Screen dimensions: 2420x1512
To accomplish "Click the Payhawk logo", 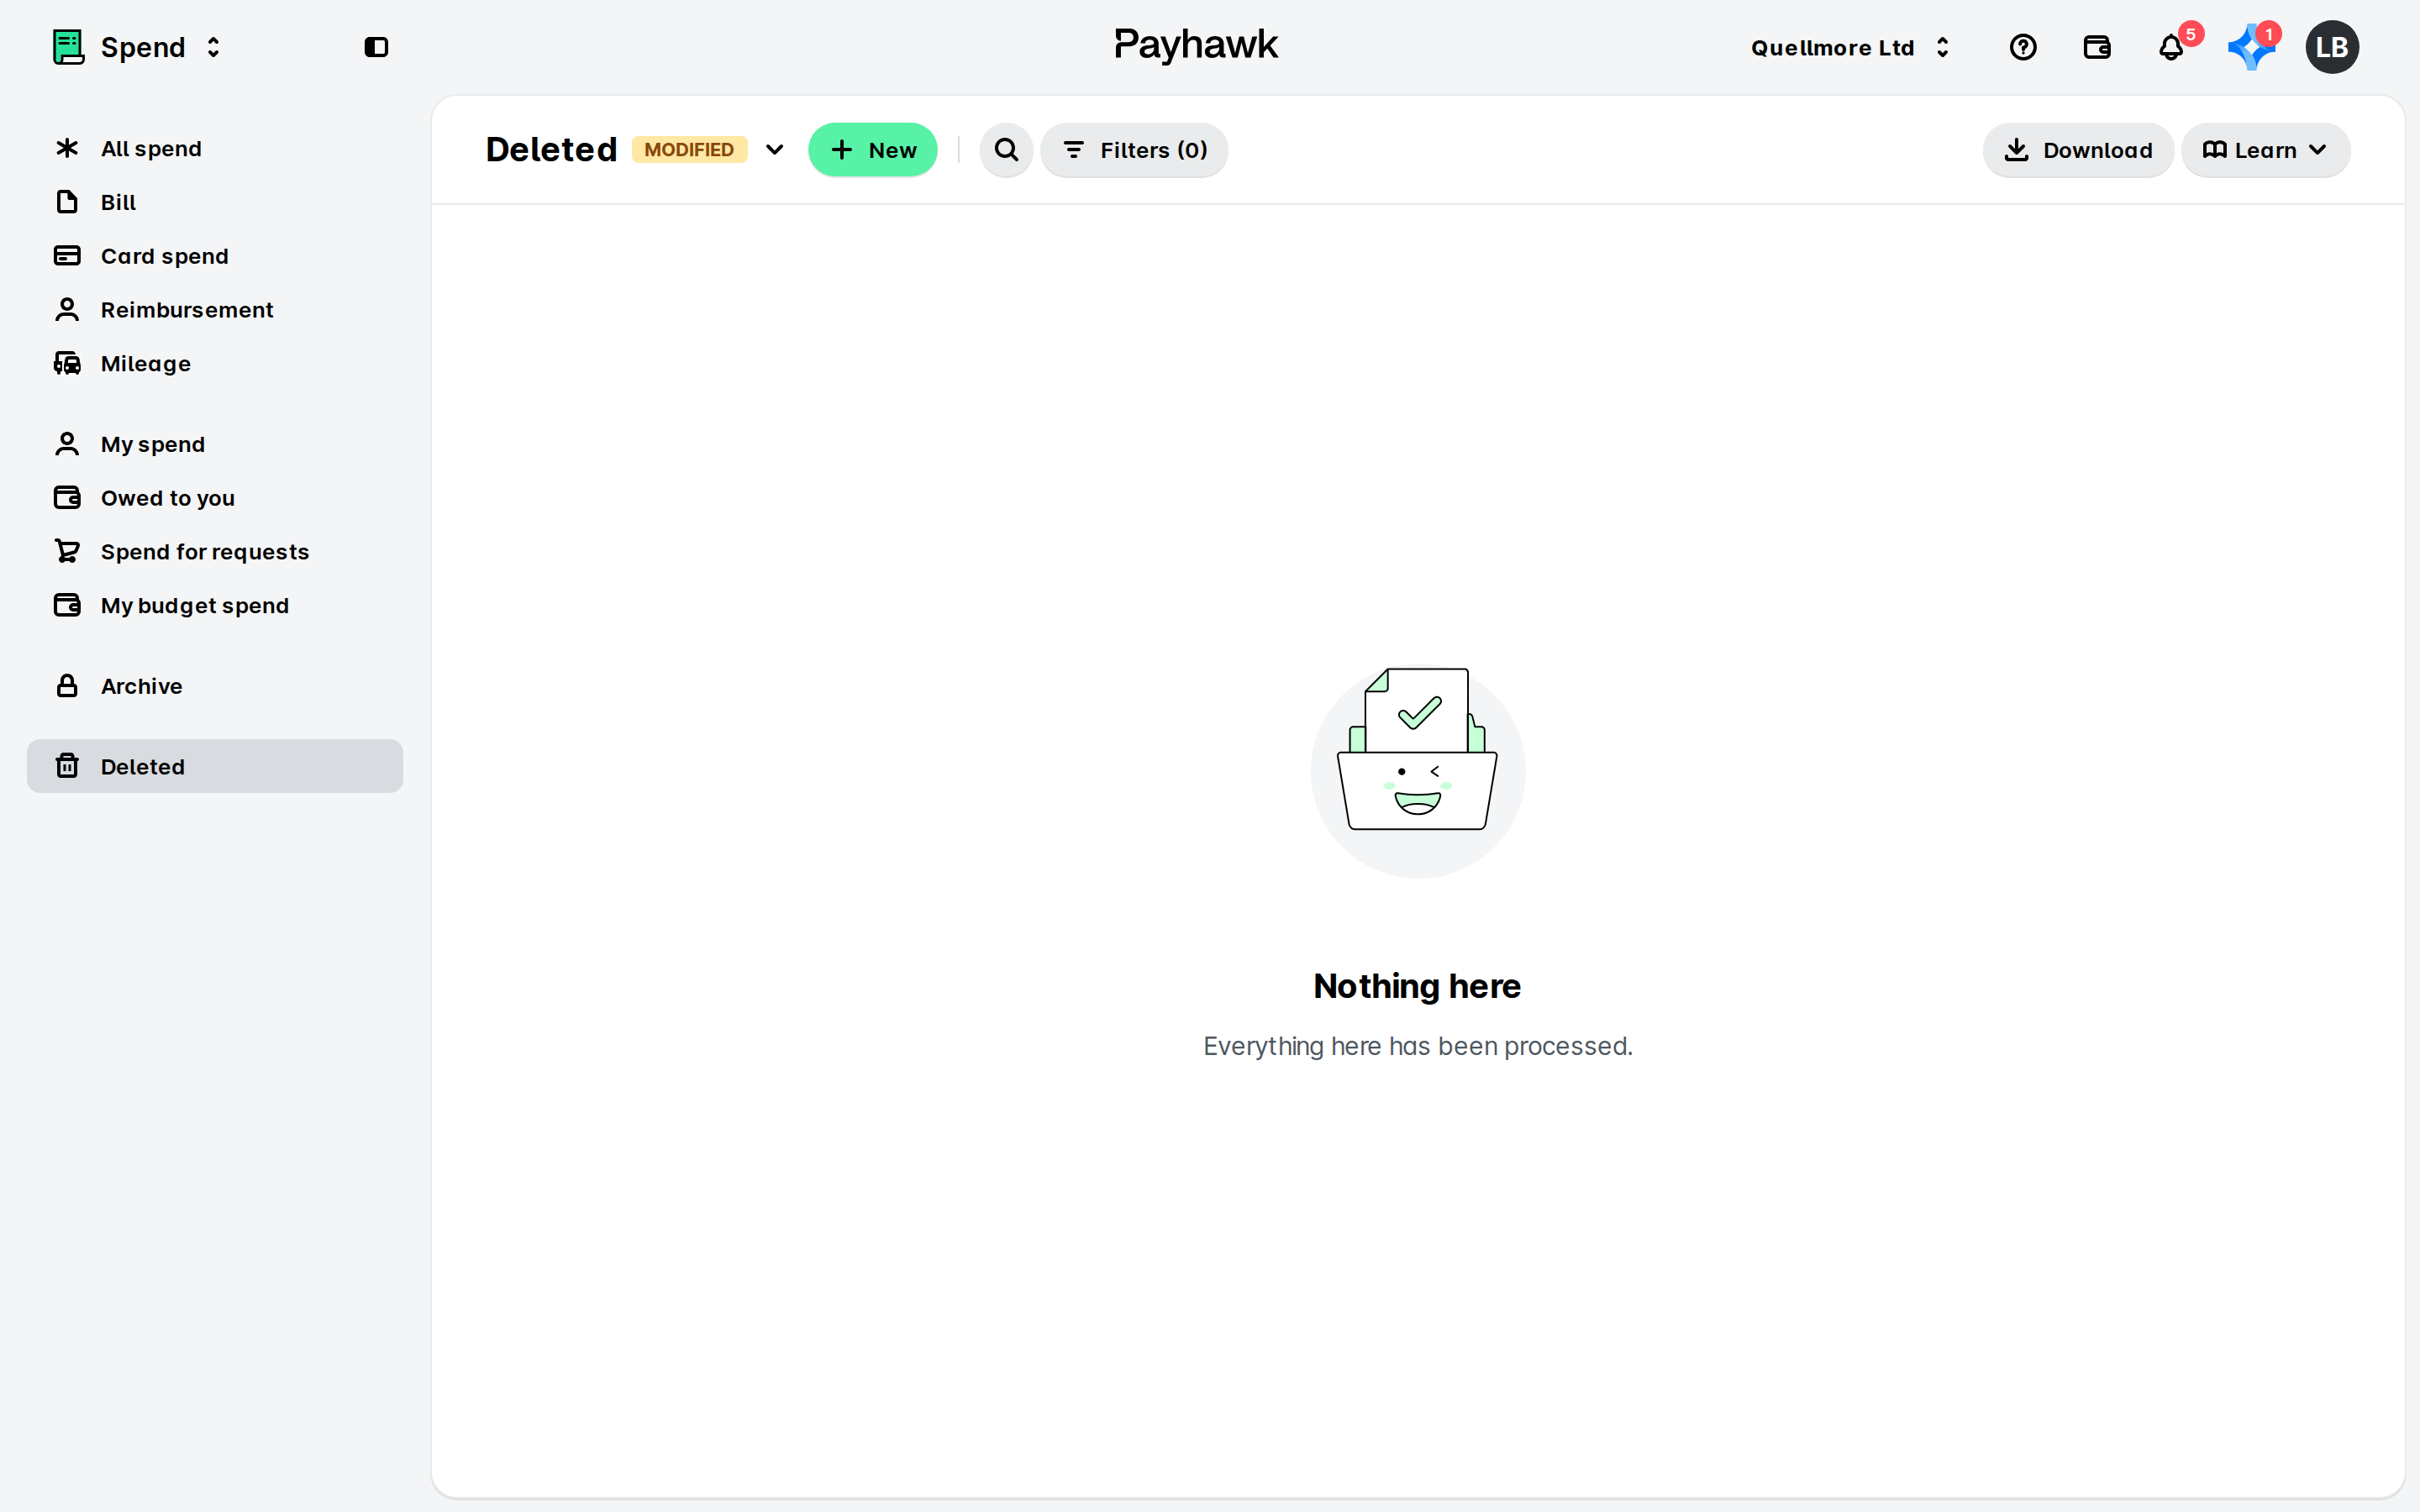I will pos(1196,45).
